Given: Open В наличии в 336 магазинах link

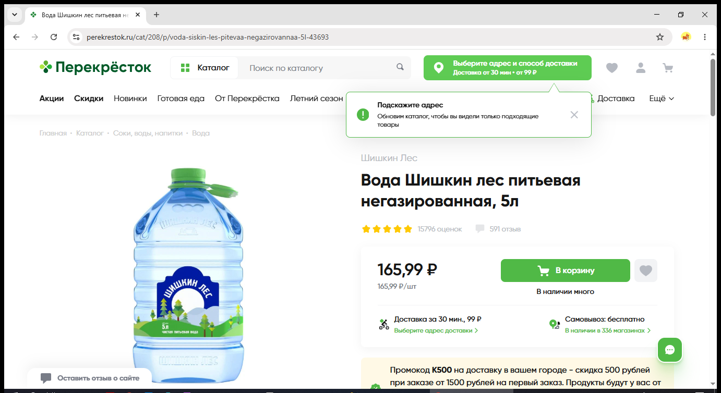Looking at the screenshot, I should [x=608, y=330].
